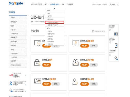
Task: Open 온라인 문의 in the left sidebar
Action: (x=18, y=46)
